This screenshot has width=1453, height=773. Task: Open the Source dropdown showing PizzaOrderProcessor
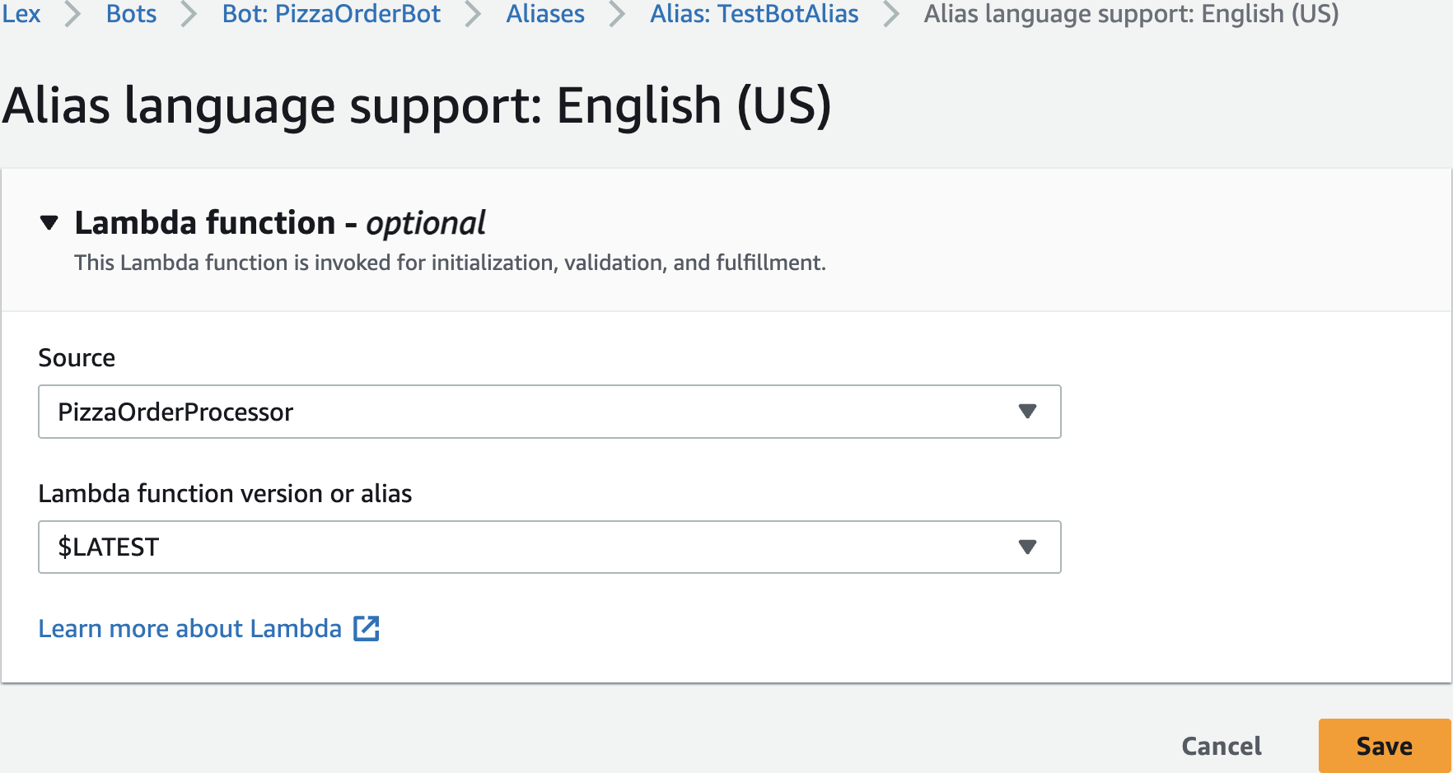click(x=549, y=412)
